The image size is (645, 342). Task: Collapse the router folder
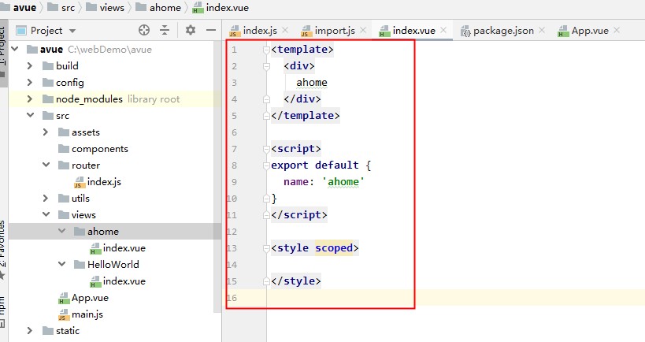point(46,165)
